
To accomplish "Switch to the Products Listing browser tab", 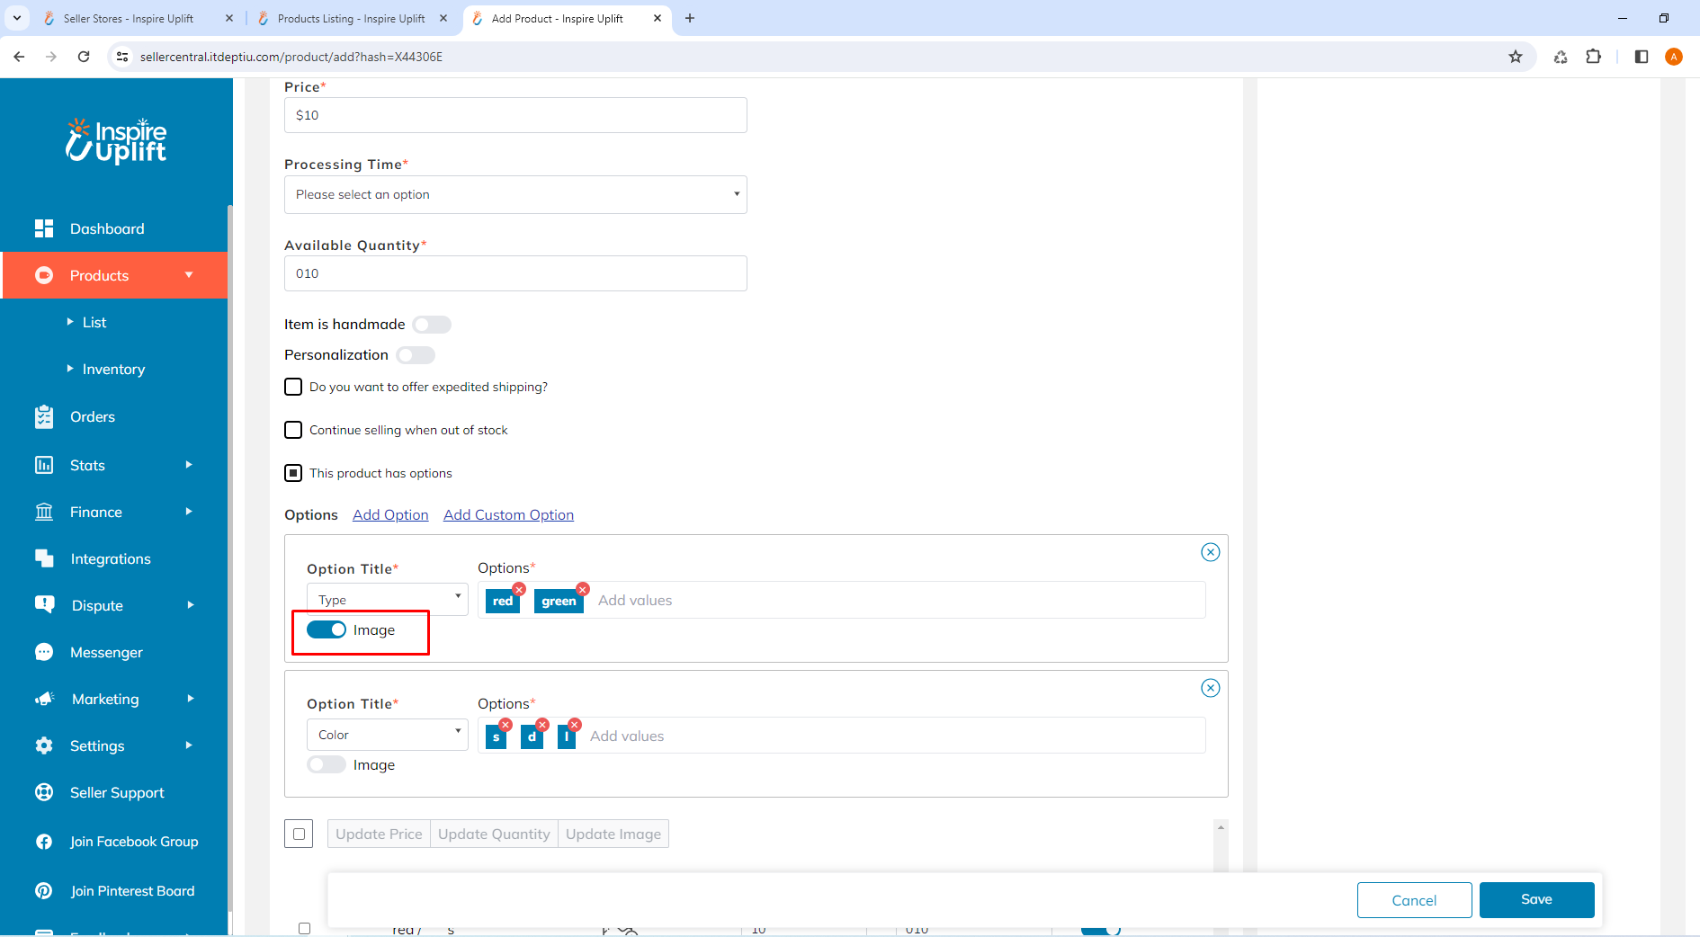I will tap(351, 18).
